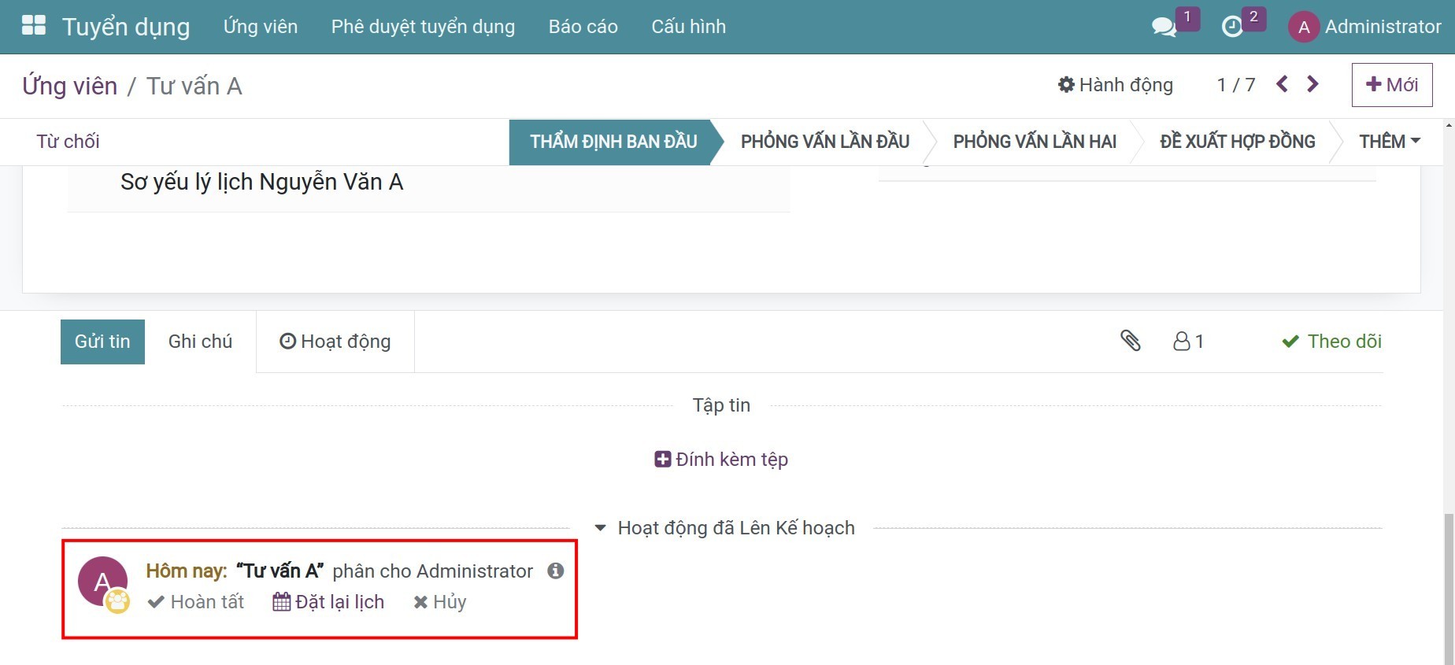Image resolution: width=1455 pixels, height=665 pixels.
Task: Open Hành động actions dropdown
Action: click(1115, 85)
